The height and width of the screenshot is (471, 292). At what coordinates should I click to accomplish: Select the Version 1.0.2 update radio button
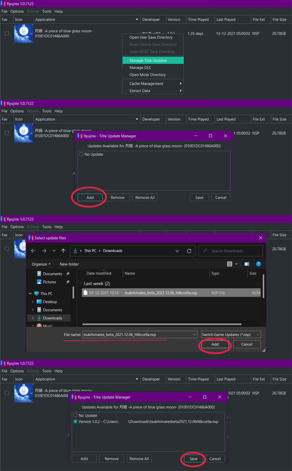tap(75, 422)
